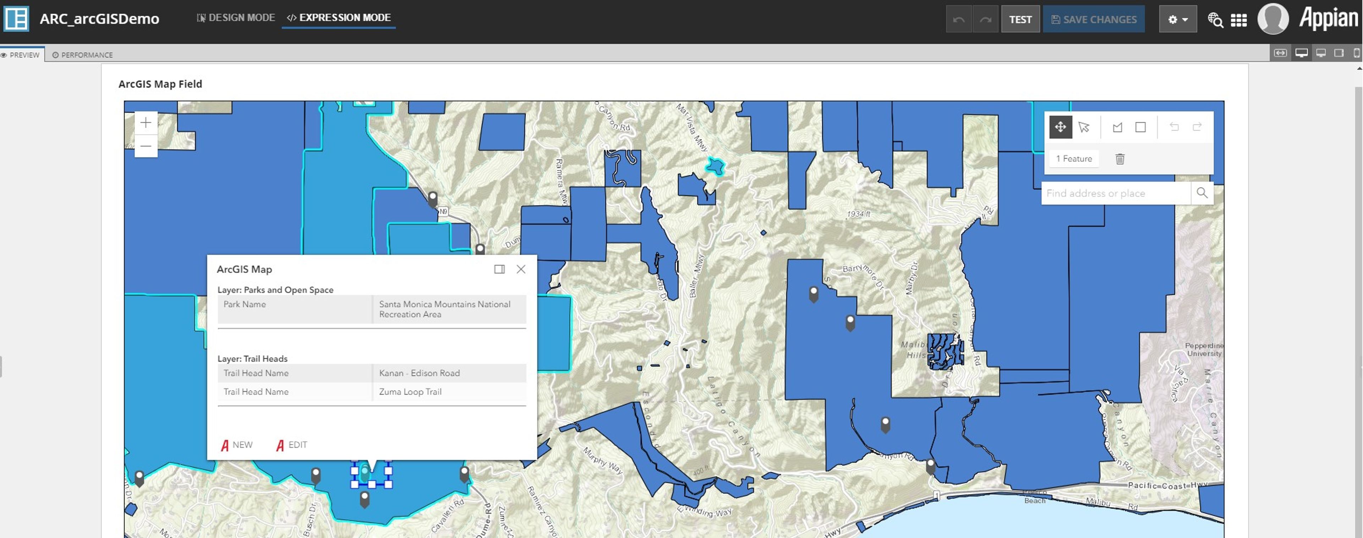Delete the selected feature with trash icon
Viewport: 1363px width, 538px height.
[1120, 159]
